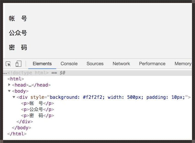
Task: Collapse the div node triangle
Action: [14, 97]
